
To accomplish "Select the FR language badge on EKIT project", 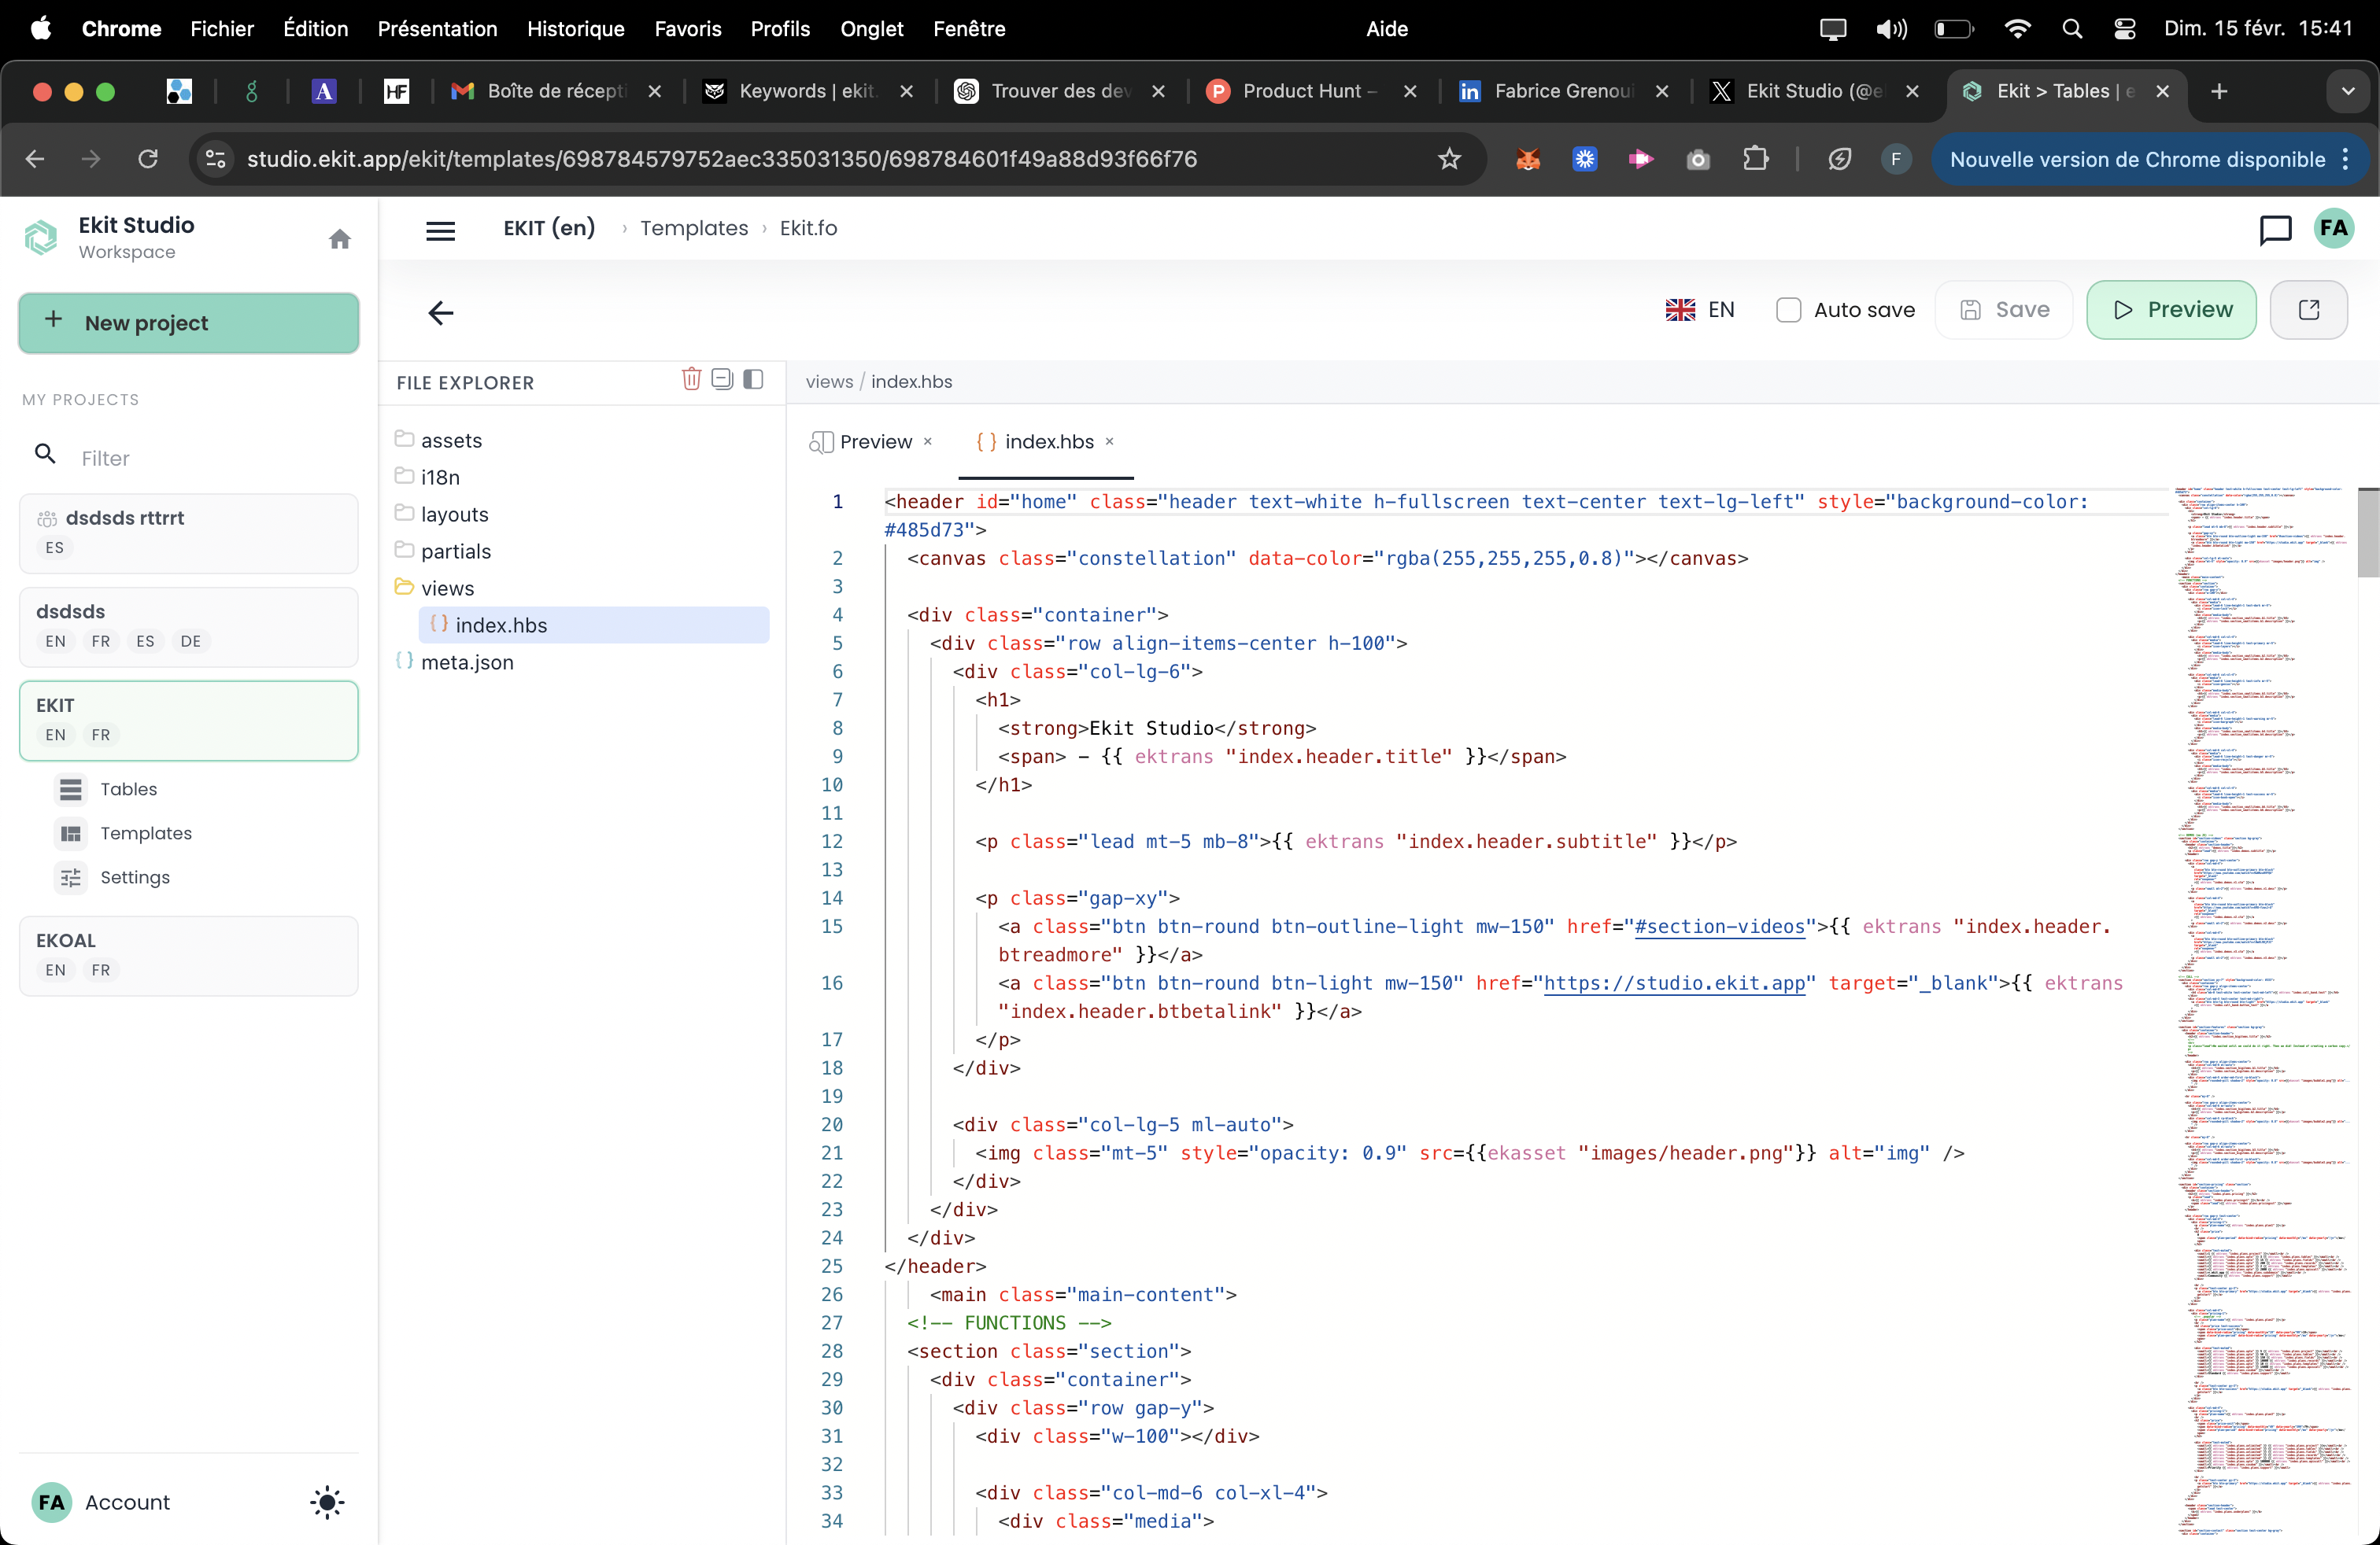I will 100,735.
